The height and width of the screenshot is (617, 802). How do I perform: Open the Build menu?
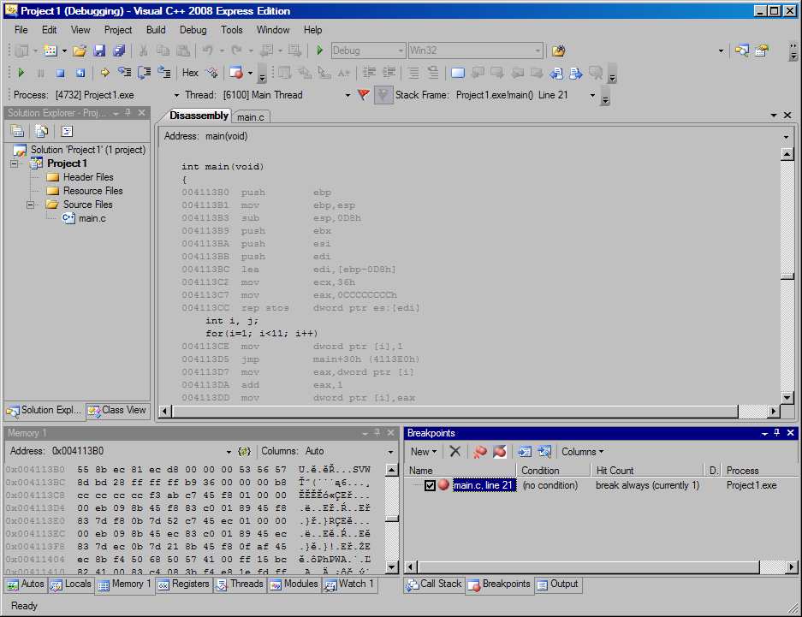coord(156,30)
